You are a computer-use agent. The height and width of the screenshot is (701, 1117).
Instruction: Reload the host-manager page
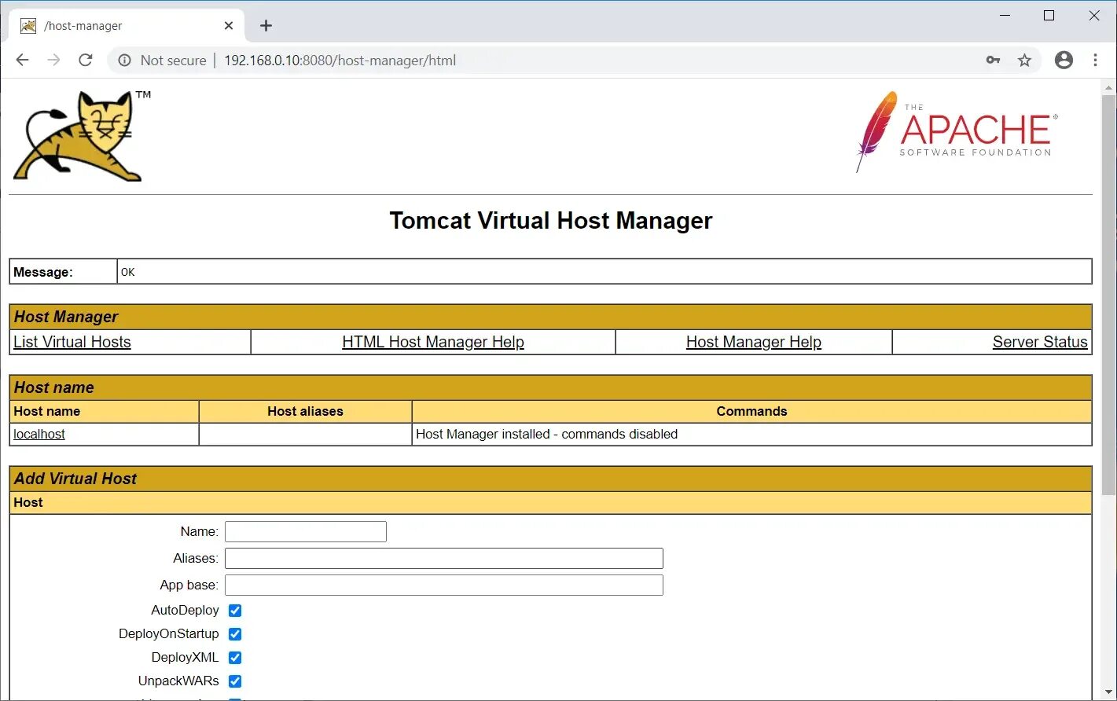tap(86, 61)
